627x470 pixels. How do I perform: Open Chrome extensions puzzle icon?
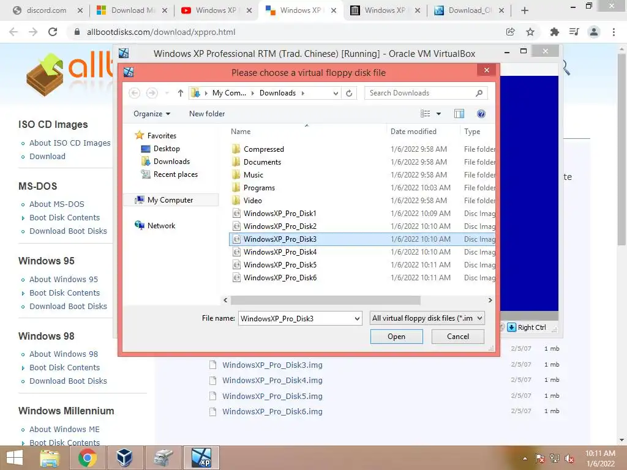[x=555, y=32]
